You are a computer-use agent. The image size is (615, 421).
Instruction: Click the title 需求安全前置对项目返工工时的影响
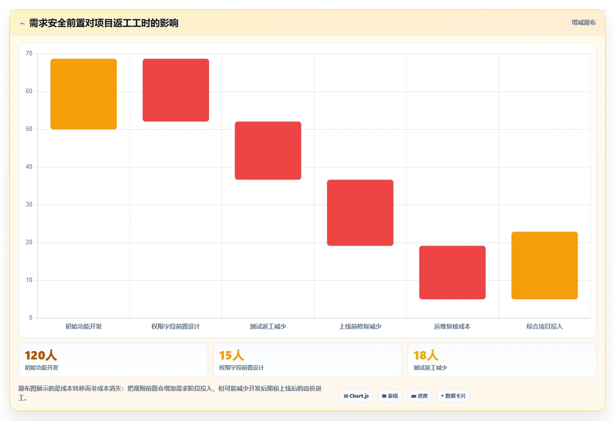[x=104, y=23]
